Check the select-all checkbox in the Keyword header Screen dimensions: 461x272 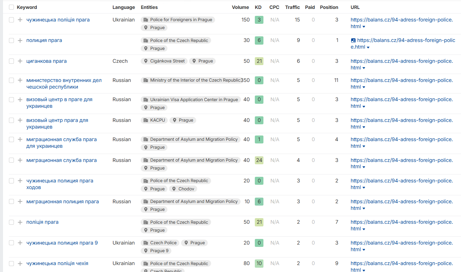click(12, 7)
